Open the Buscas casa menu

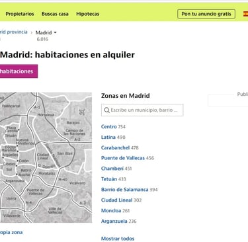click(55, 14)
